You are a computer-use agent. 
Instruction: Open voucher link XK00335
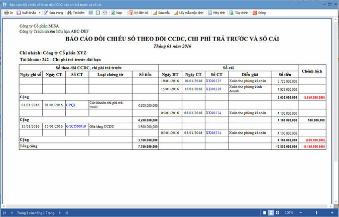point(213,81)
